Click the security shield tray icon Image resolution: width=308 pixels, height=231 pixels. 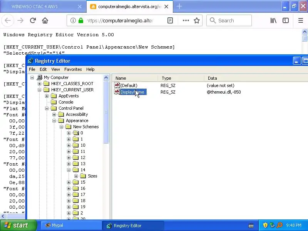[x=265, y=225]
